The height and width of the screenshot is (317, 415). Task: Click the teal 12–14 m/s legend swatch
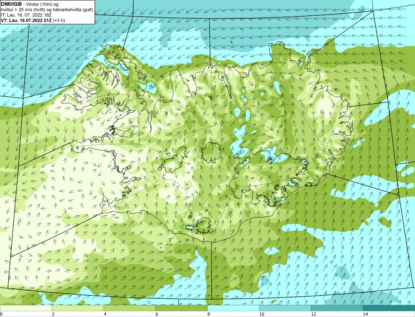pyautogui.click(x=337, y=308)
